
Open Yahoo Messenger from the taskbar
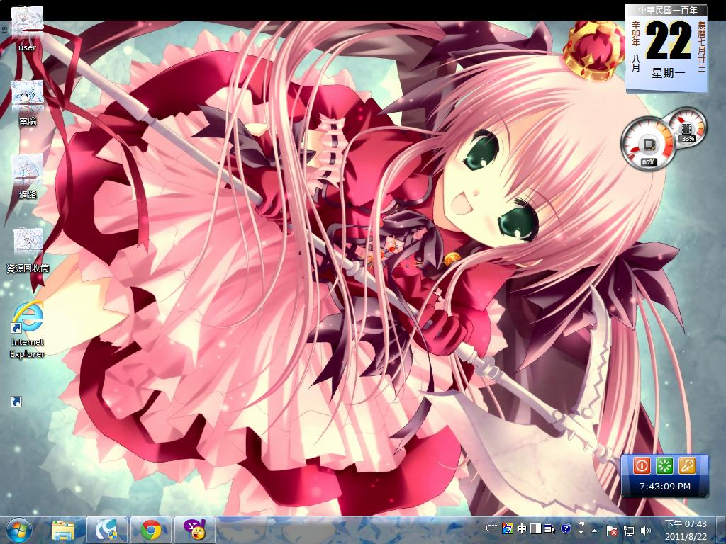pyautogui.click(x=194, y=530)
